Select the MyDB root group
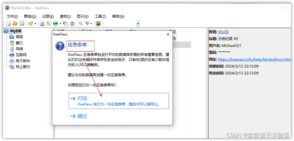Screen dimensions: 294x141 point(16,31)
